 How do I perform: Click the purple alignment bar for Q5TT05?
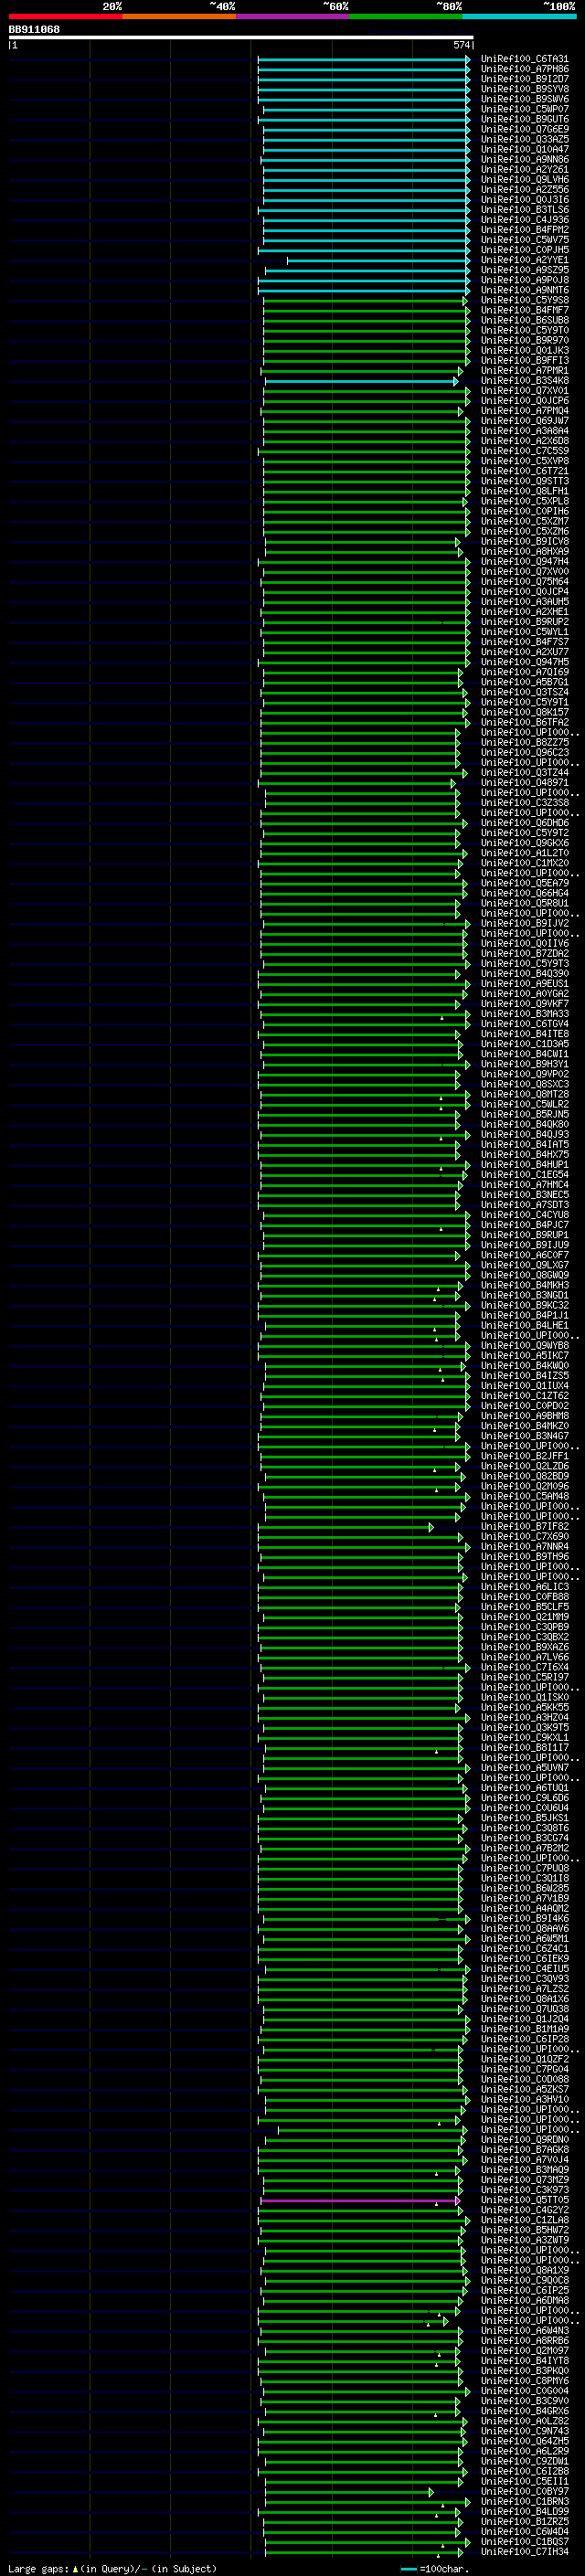tap(360, 2201)
